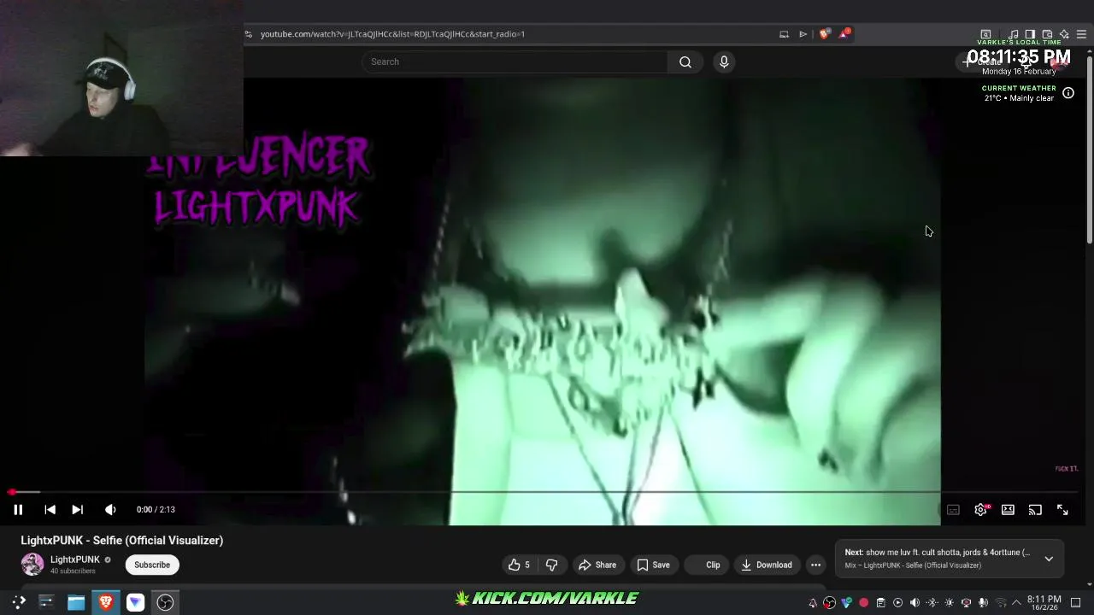The image size is (1094, 615).
Task: Open the media player tray icon
Action: (897, 603)
